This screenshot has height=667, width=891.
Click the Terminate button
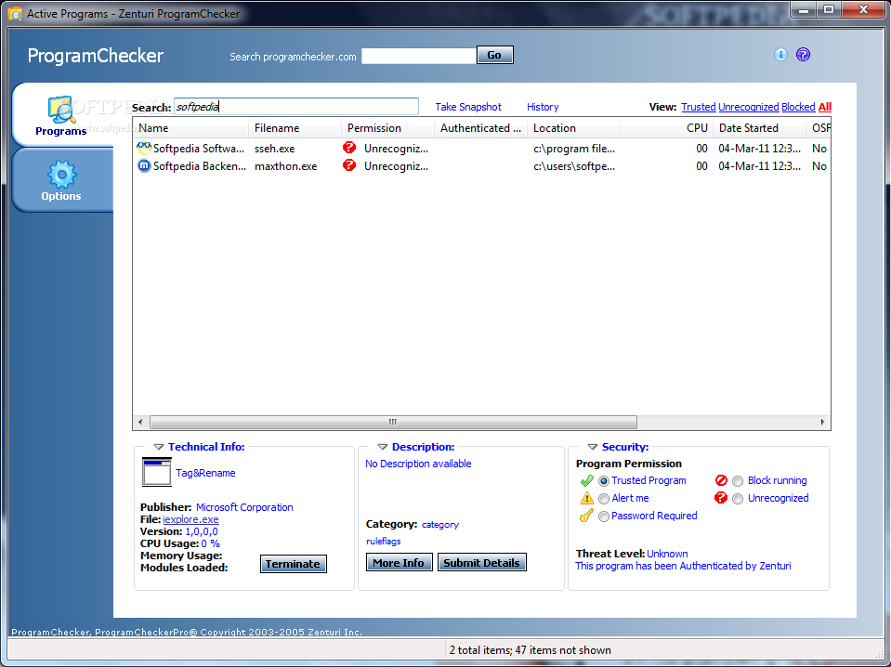pyautogui.click(x=294, y=564)
